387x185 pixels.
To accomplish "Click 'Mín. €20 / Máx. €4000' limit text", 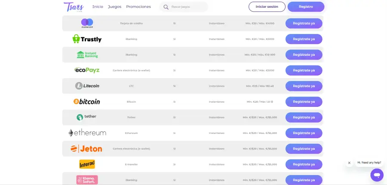I will pos(260,24).
